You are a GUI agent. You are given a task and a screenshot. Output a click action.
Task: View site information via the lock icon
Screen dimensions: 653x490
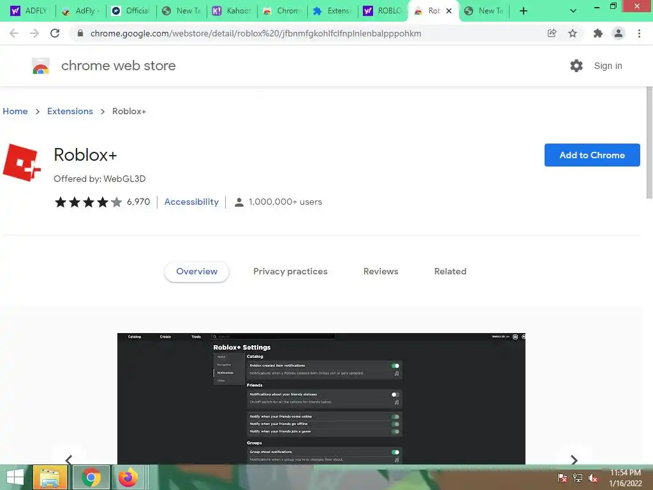click(x=80, y=33)
